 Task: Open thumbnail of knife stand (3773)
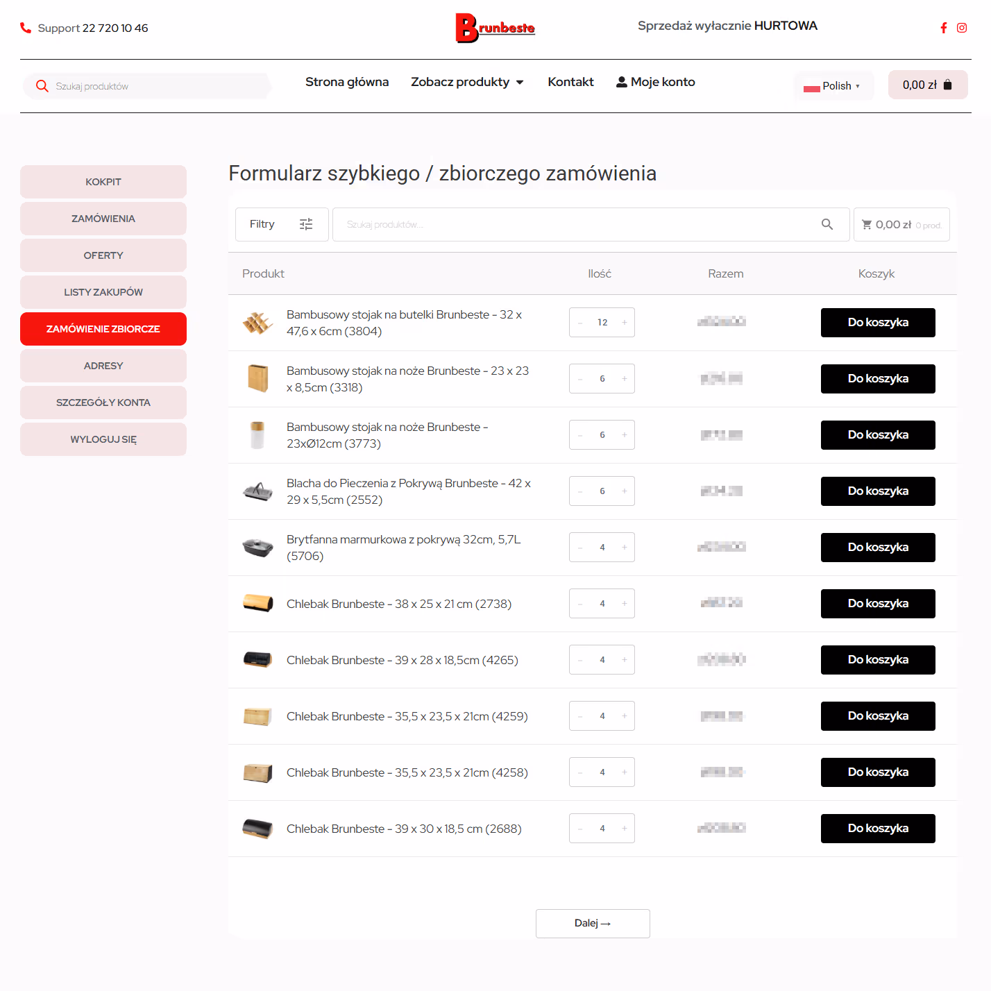point(257,435)
